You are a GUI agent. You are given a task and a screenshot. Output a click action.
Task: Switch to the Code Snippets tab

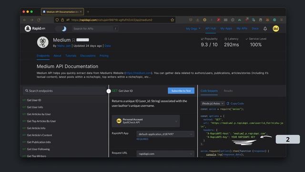[x=209, y=91]
